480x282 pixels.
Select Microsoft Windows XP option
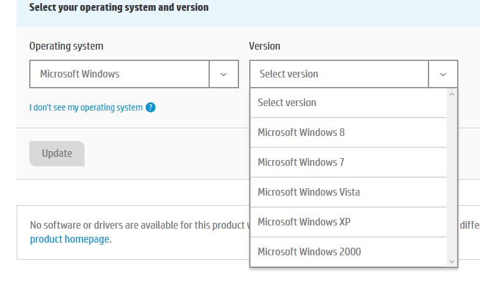(x=348, y=222)
